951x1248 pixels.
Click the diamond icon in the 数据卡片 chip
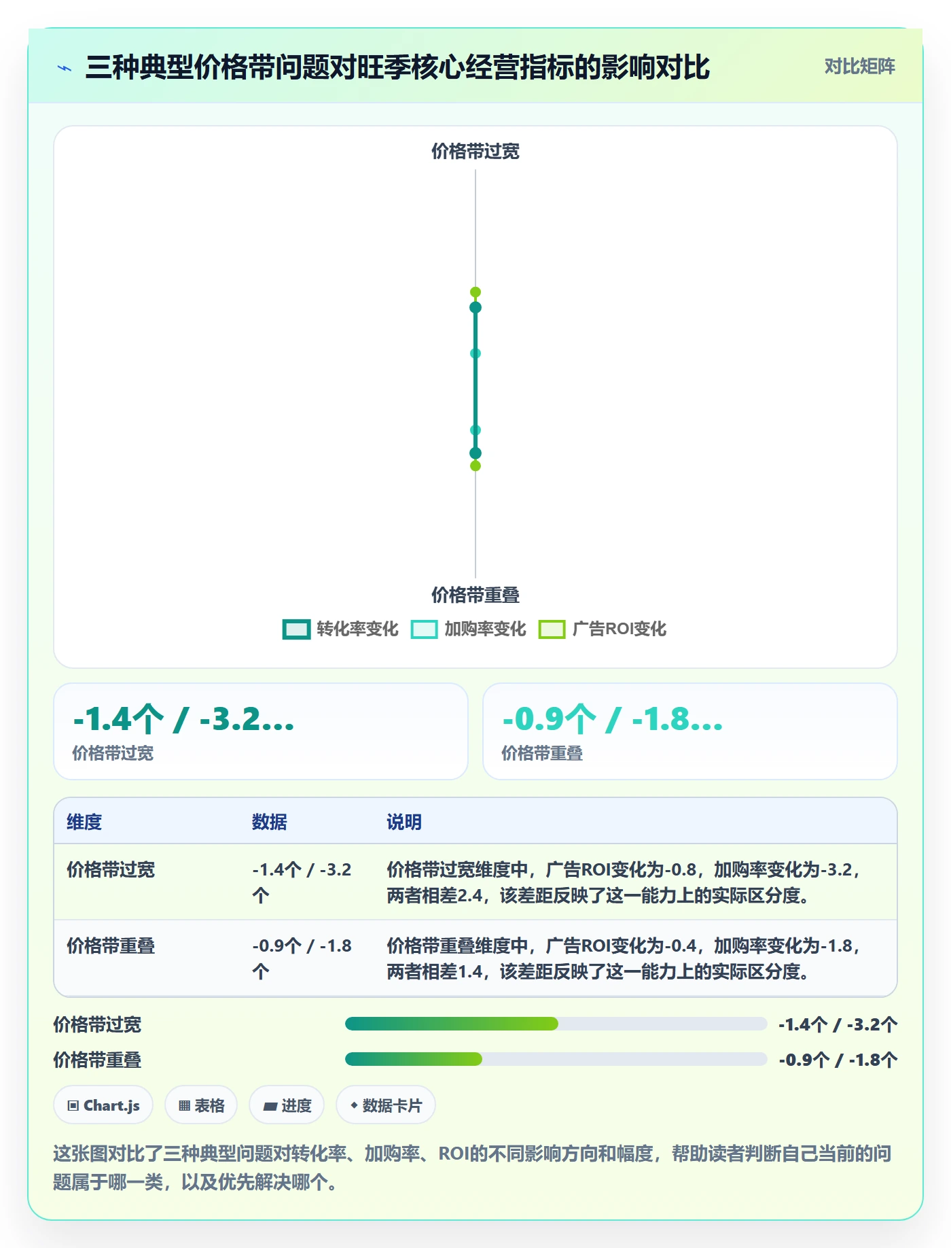point(354,1105)
